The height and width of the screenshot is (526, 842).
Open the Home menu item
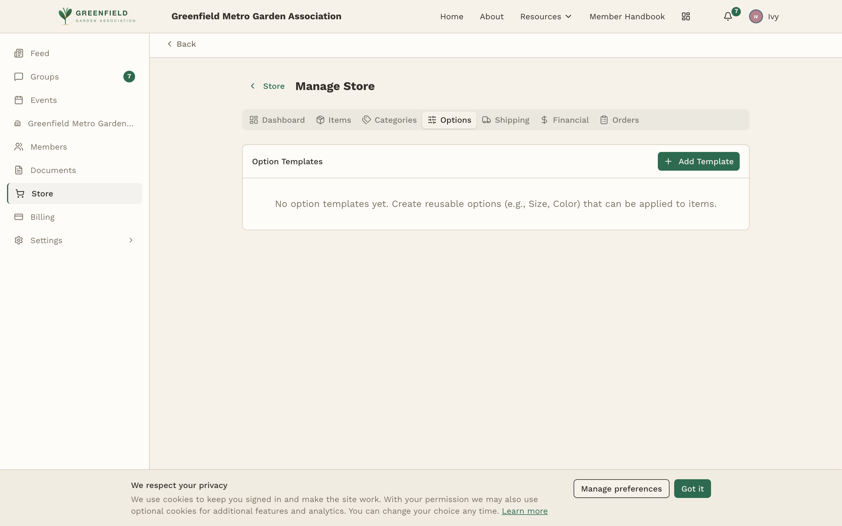pyautogui.click(x=452, y=16)
